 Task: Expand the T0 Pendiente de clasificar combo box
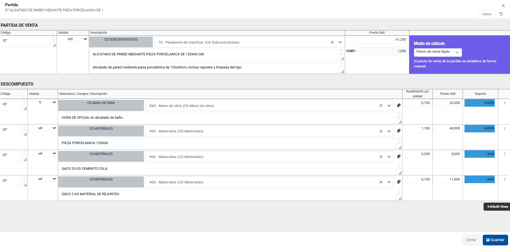pyautogui.click(x=340, y=42)
